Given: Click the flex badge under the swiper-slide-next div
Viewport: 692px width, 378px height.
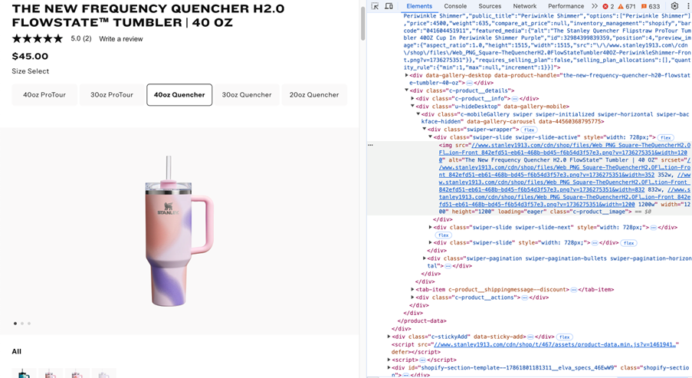Looking at the screenshot, I should [443, 235].
